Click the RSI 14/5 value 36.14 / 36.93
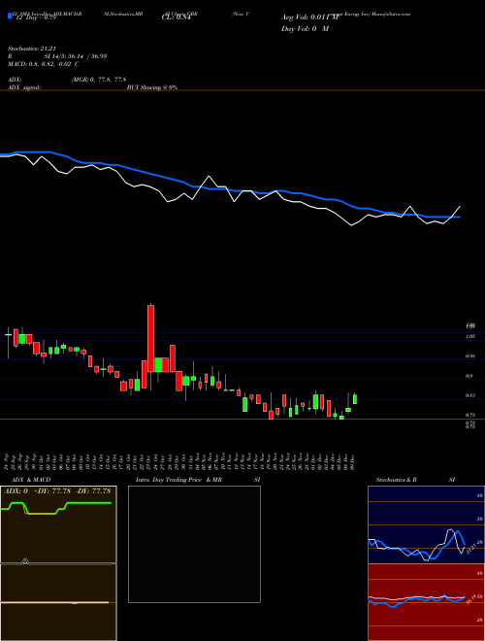This screenshot has width=485, height=641. 87,56
